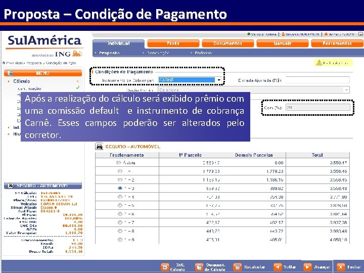Screen dimensions: 364x273
Task: Select the 1 + 5 installment option
Action: [120, 205]
